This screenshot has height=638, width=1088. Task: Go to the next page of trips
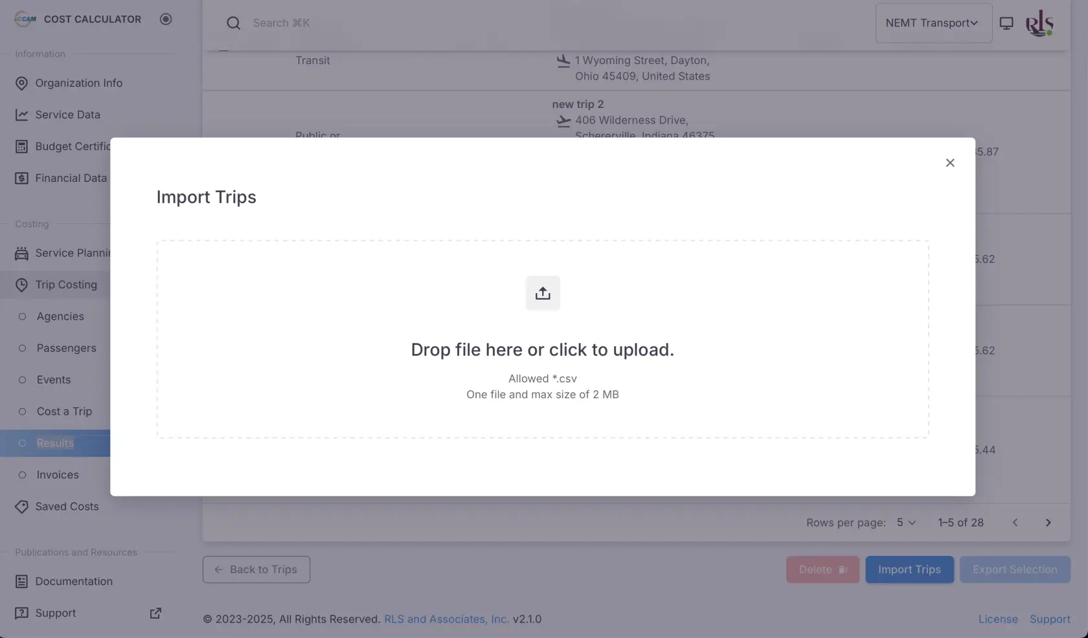(x=1048, y=522)
